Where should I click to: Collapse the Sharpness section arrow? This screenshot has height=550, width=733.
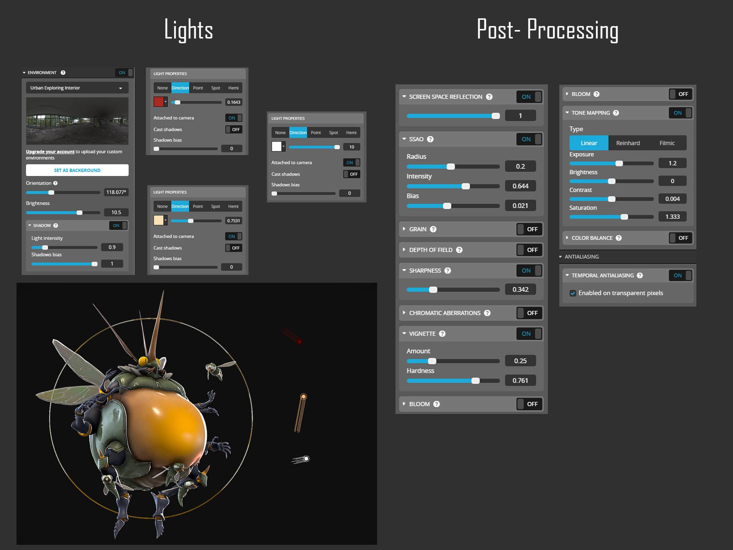click(x=404, y=271)
